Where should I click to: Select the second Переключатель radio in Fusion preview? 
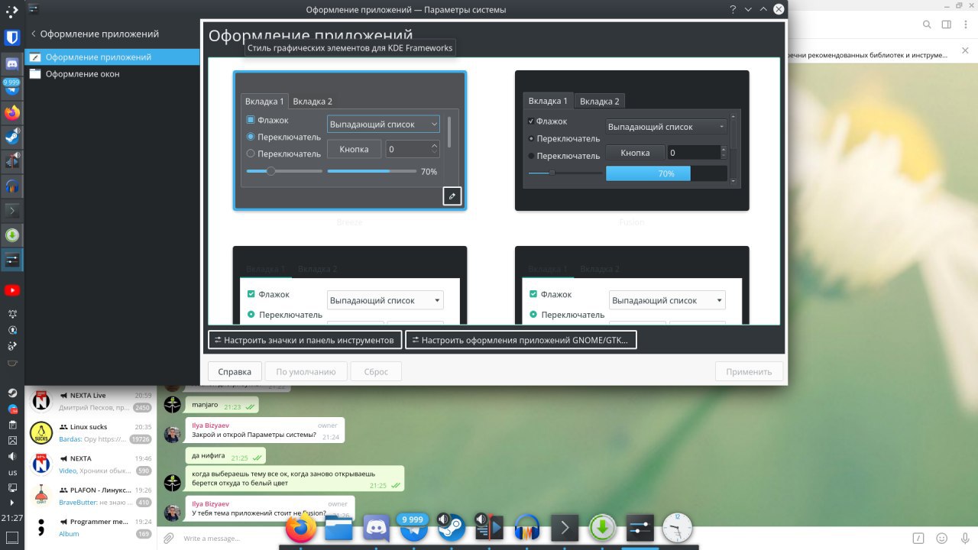pyautogui.click(x=532, y=156)
